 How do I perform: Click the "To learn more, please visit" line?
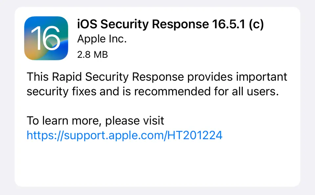(x=95, y=121)
